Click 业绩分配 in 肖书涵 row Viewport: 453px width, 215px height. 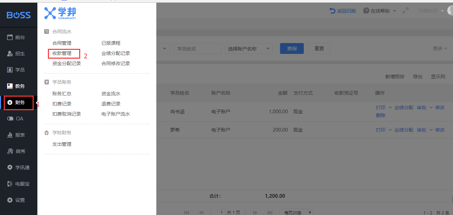point(404,107)
